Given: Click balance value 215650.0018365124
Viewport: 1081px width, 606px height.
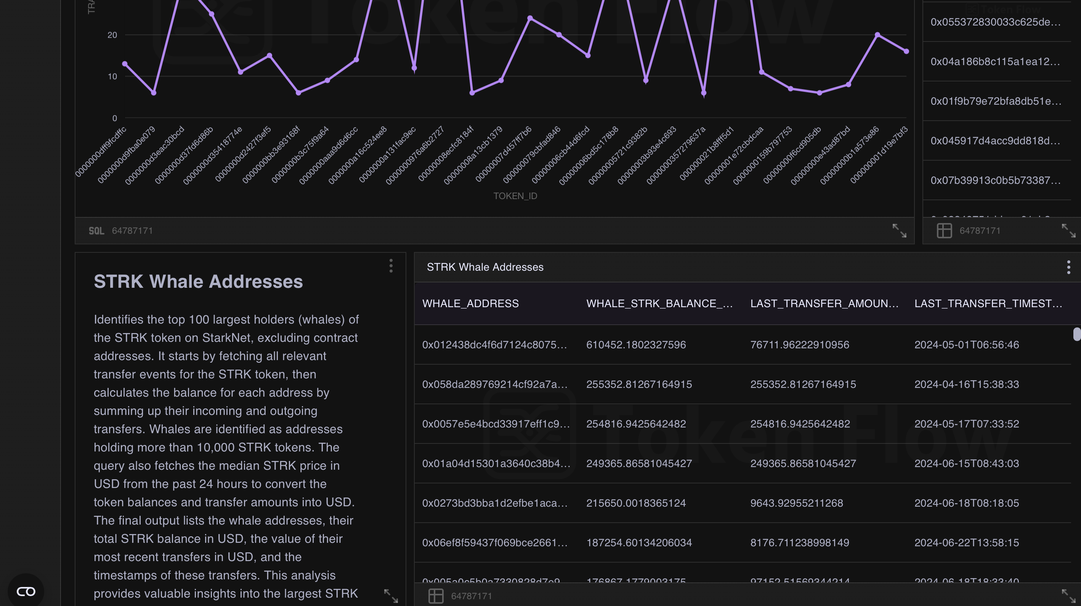Looking at the screenshot, I should pyautogui.click(x=636, y=503).
